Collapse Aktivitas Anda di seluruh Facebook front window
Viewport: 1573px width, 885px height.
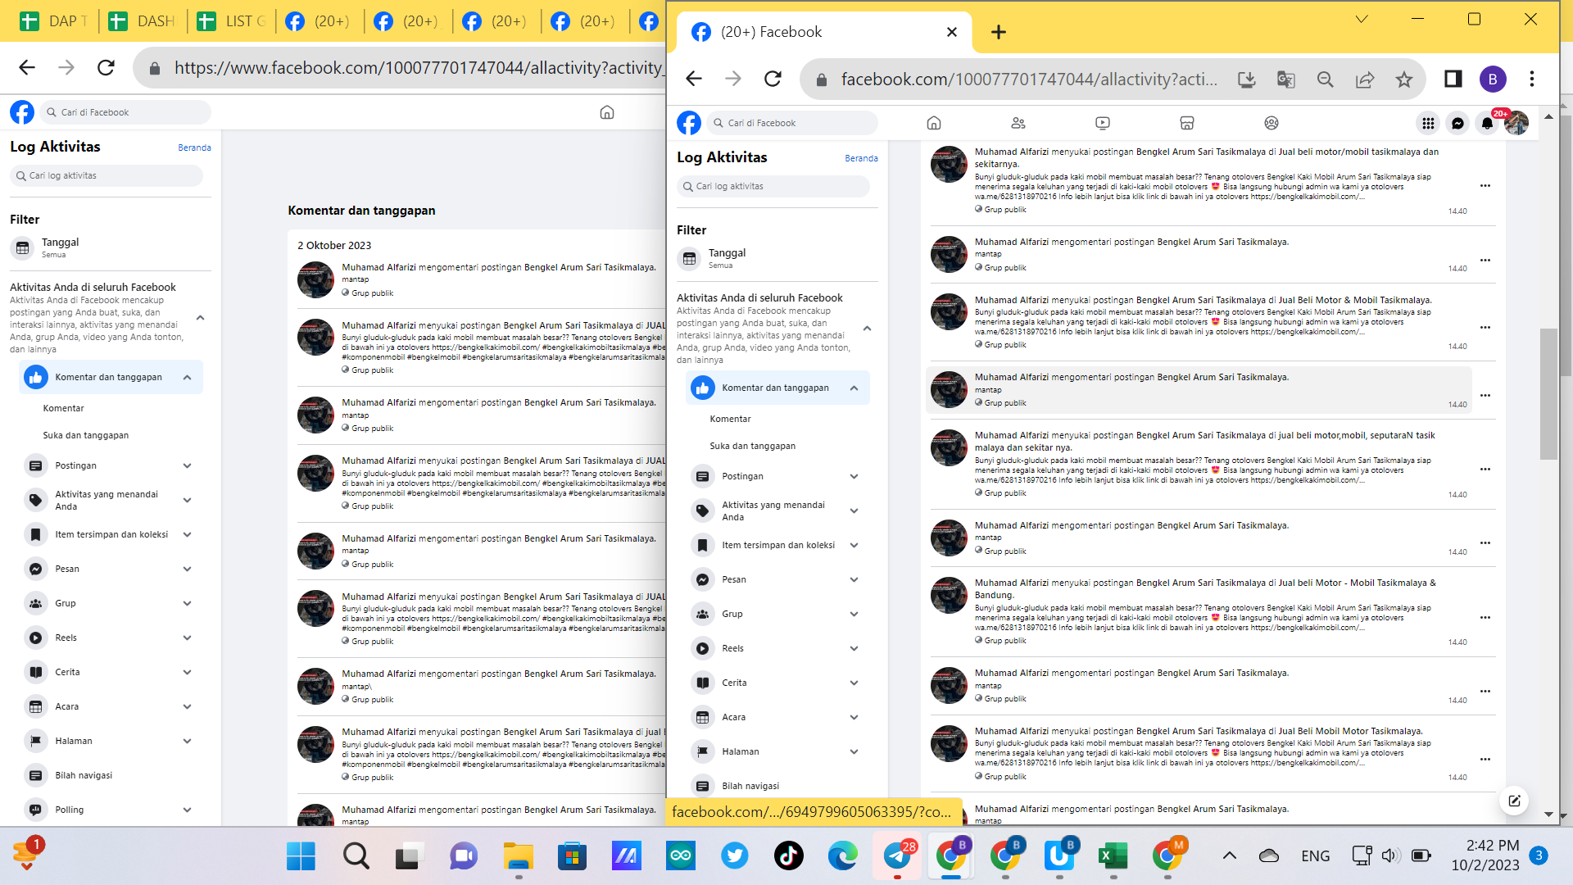pyautogui.click(x=867, y=329)
